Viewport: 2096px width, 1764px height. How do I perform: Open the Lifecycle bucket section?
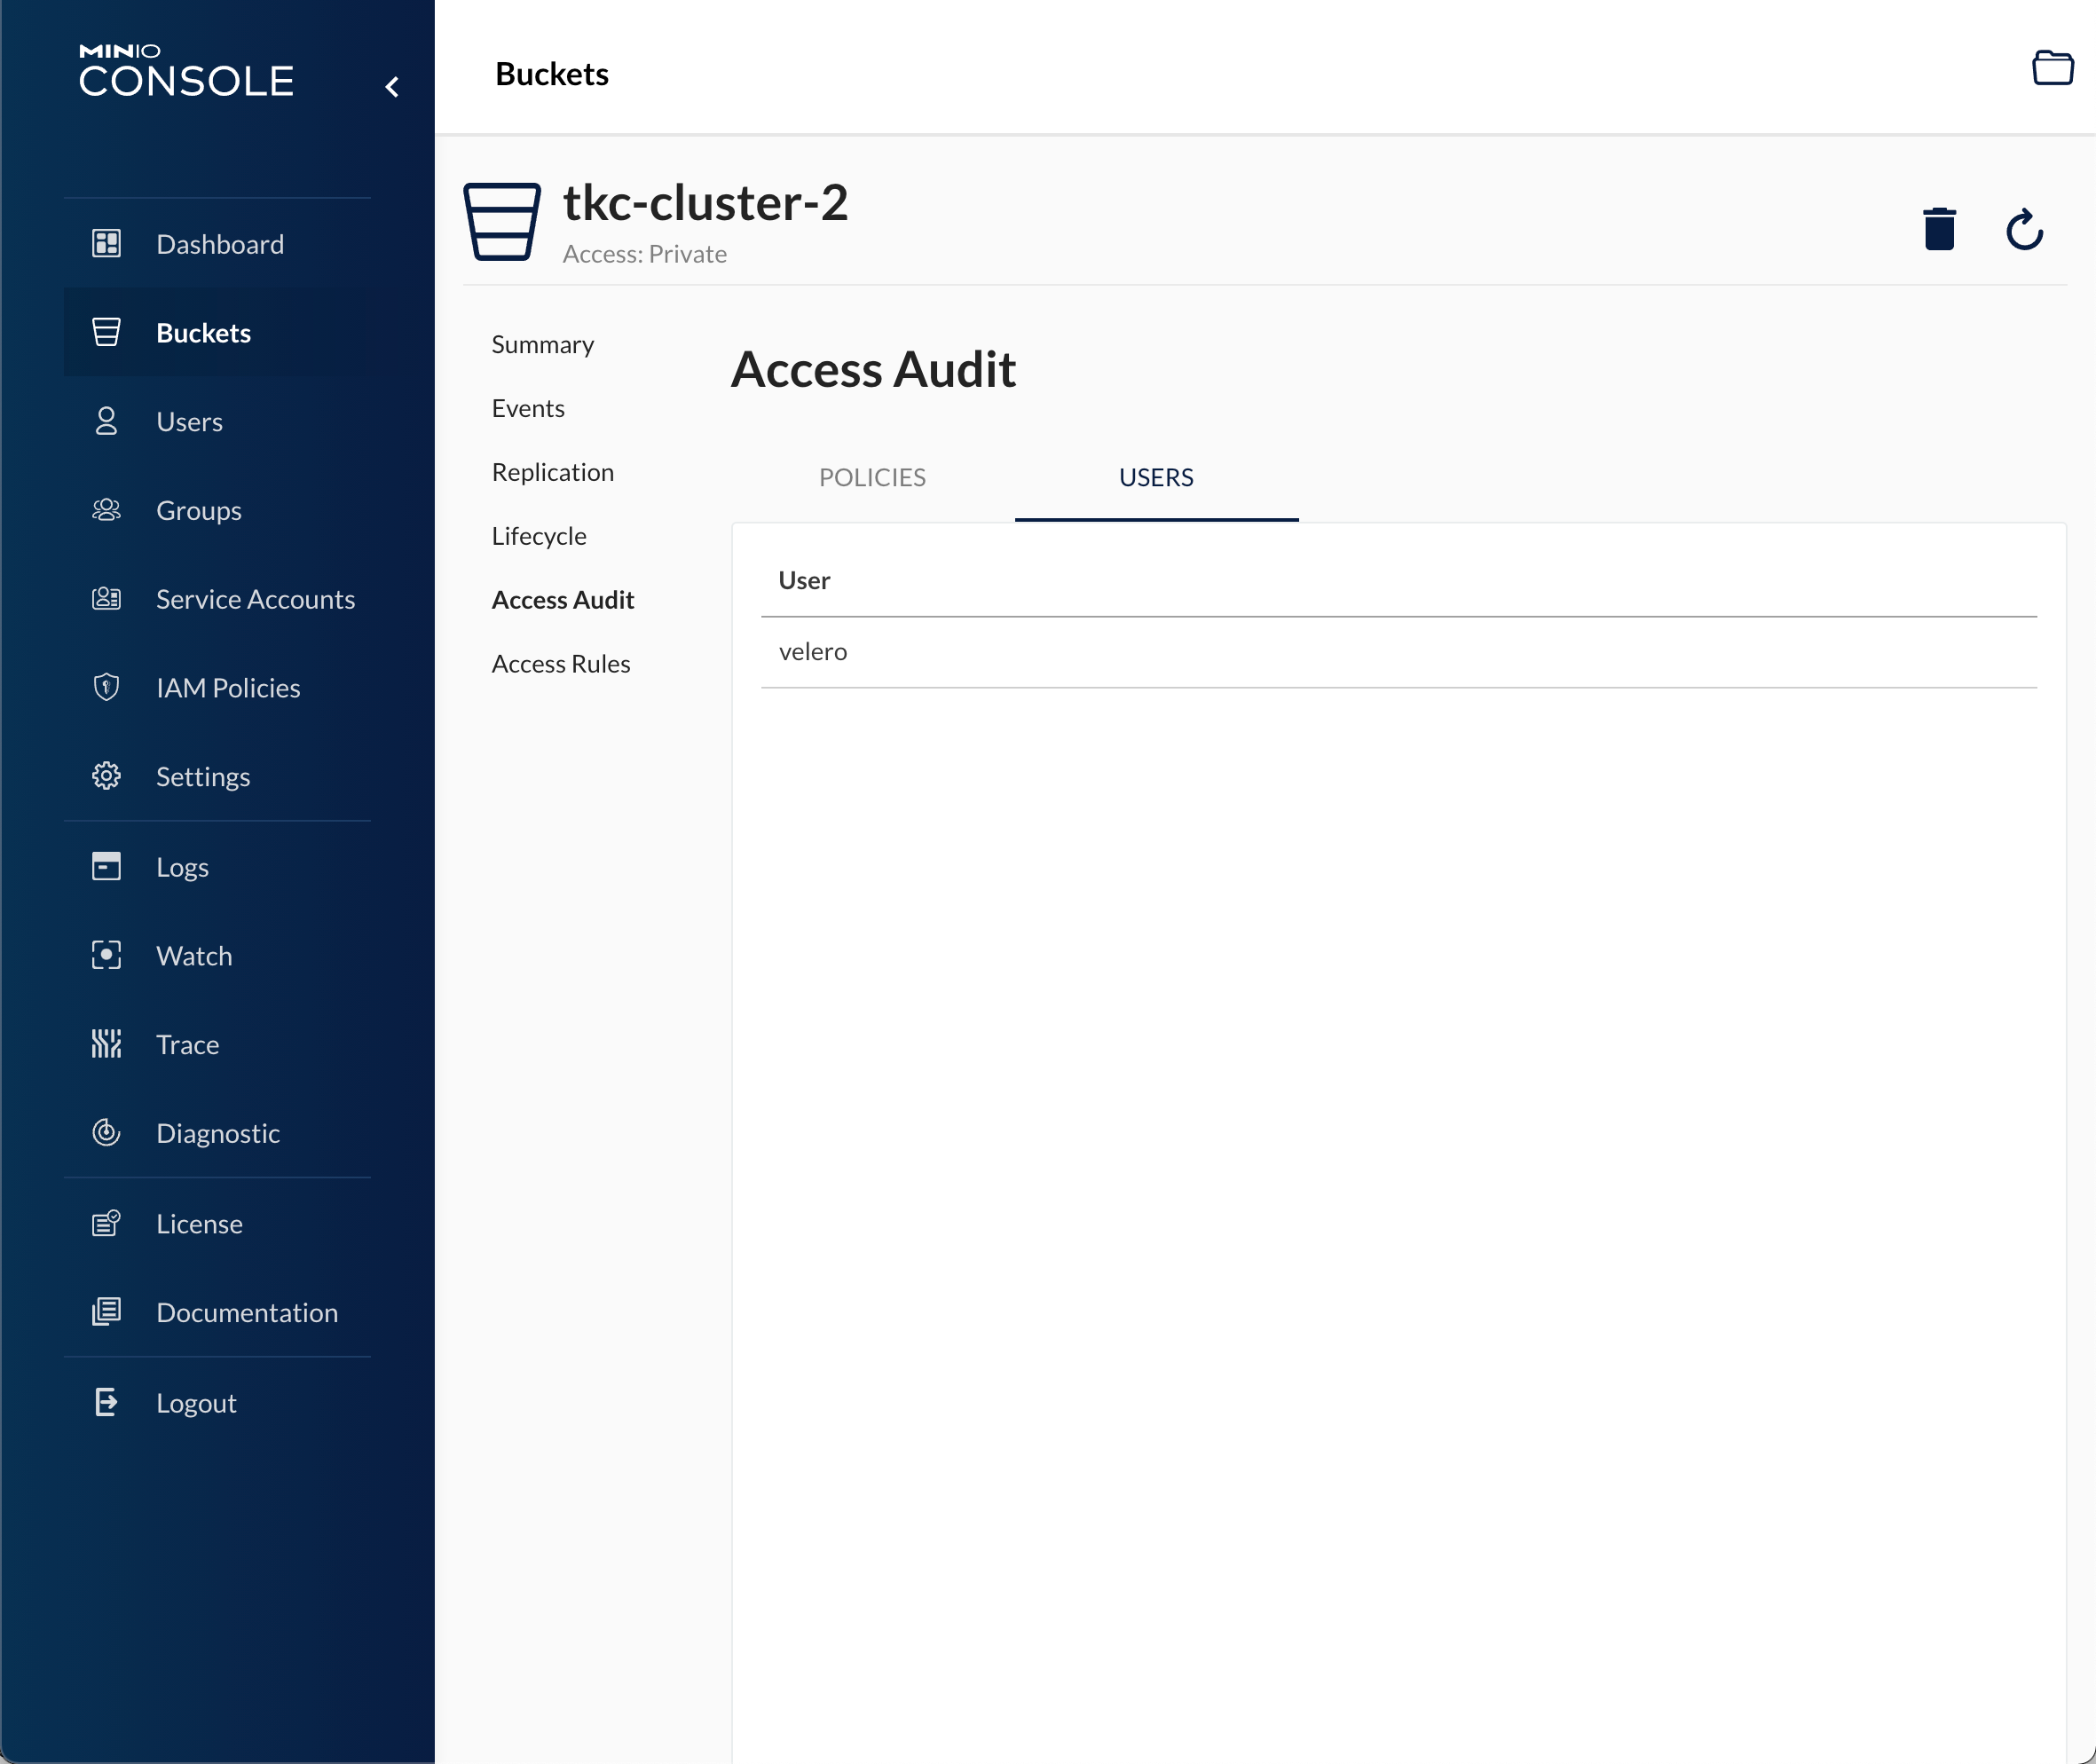(539, 536)
